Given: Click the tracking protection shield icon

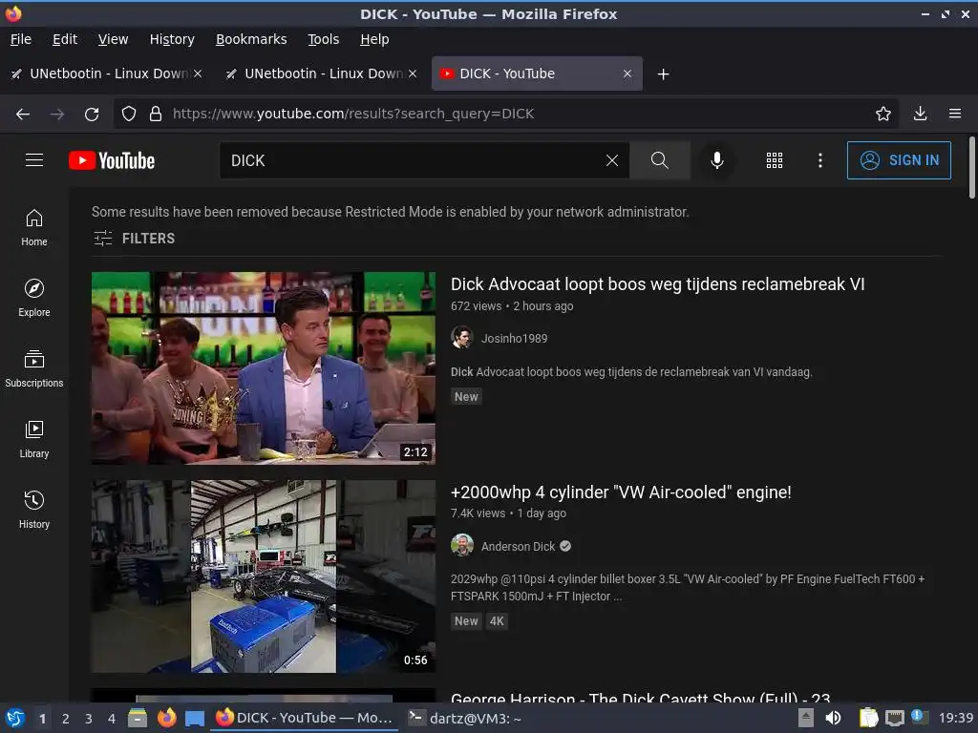Looking at the screenshot, I should 129,115.
